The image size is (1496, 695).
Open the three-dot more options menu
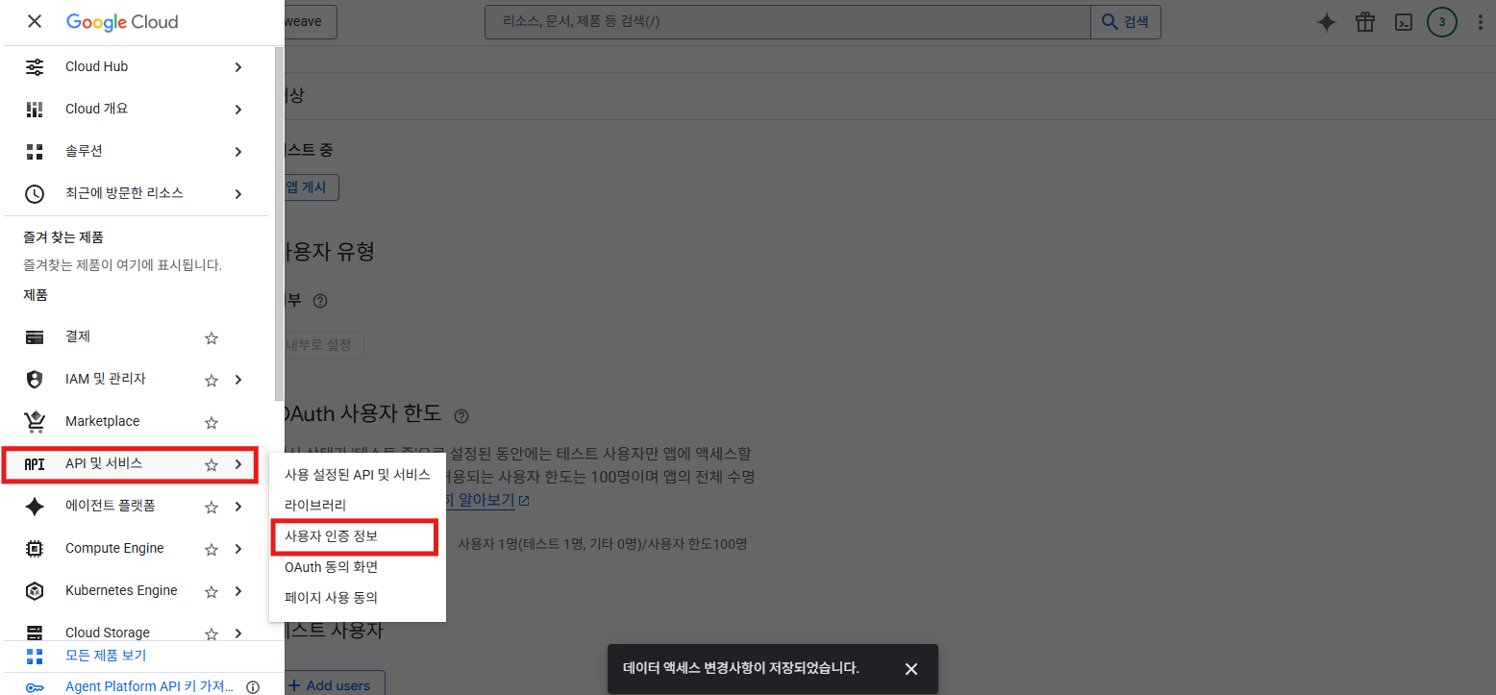[x=1480, y=22]
